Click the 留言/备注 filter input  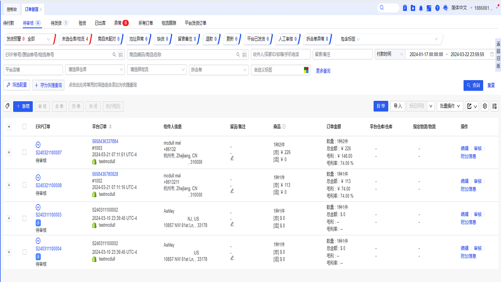coord(343,54)
